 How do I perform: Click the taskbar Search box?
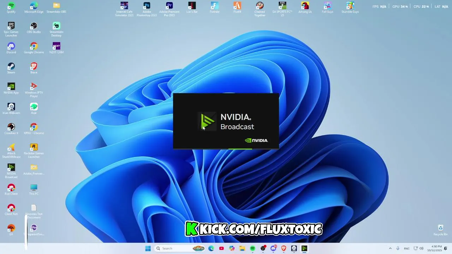pos(180,248)
